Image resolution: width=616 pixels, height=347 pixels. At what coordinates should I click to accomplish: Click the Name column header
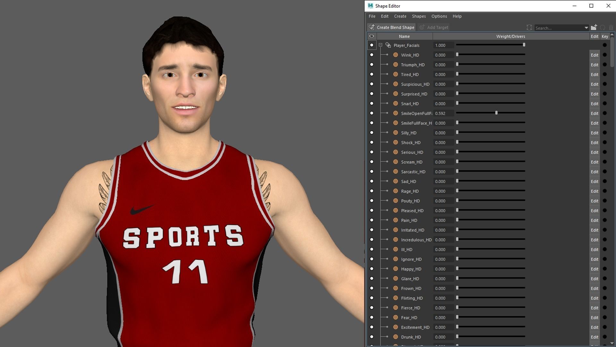[404, 36]
